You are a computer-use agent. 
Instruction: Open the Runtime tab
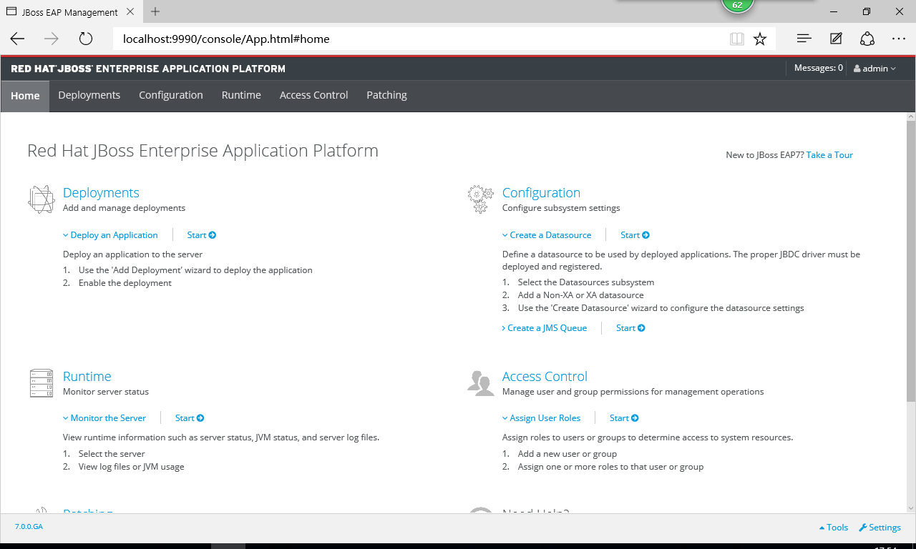click(x=241, y=95)
